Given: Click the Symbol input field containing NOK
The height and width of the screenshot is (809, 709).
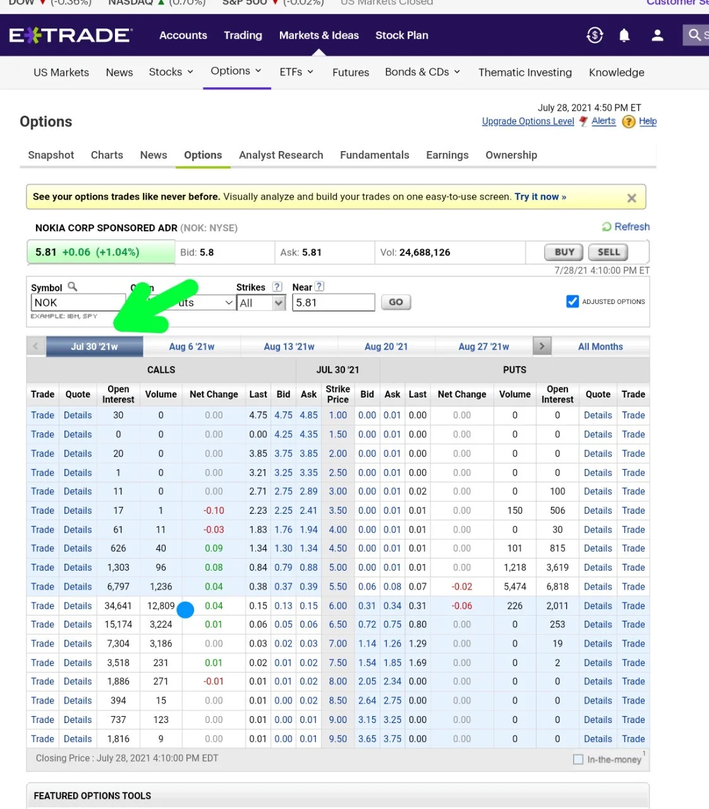Looking at the screenshot, I should [x=78, y=303].
